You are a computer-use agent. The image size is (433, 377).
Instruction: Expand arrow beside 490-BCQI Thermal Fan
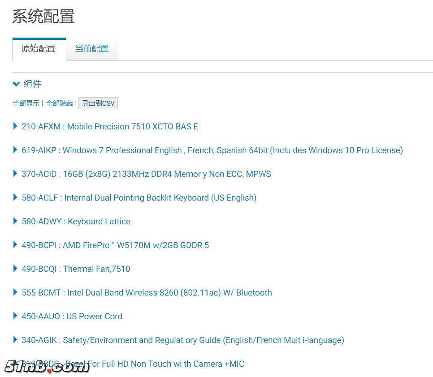(16, 269)
